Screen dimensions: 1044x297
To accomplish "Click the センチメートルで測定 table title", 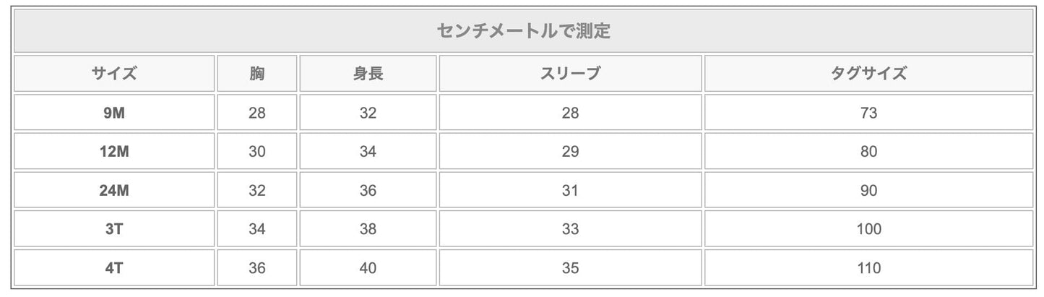I will (x=523, y=31).
